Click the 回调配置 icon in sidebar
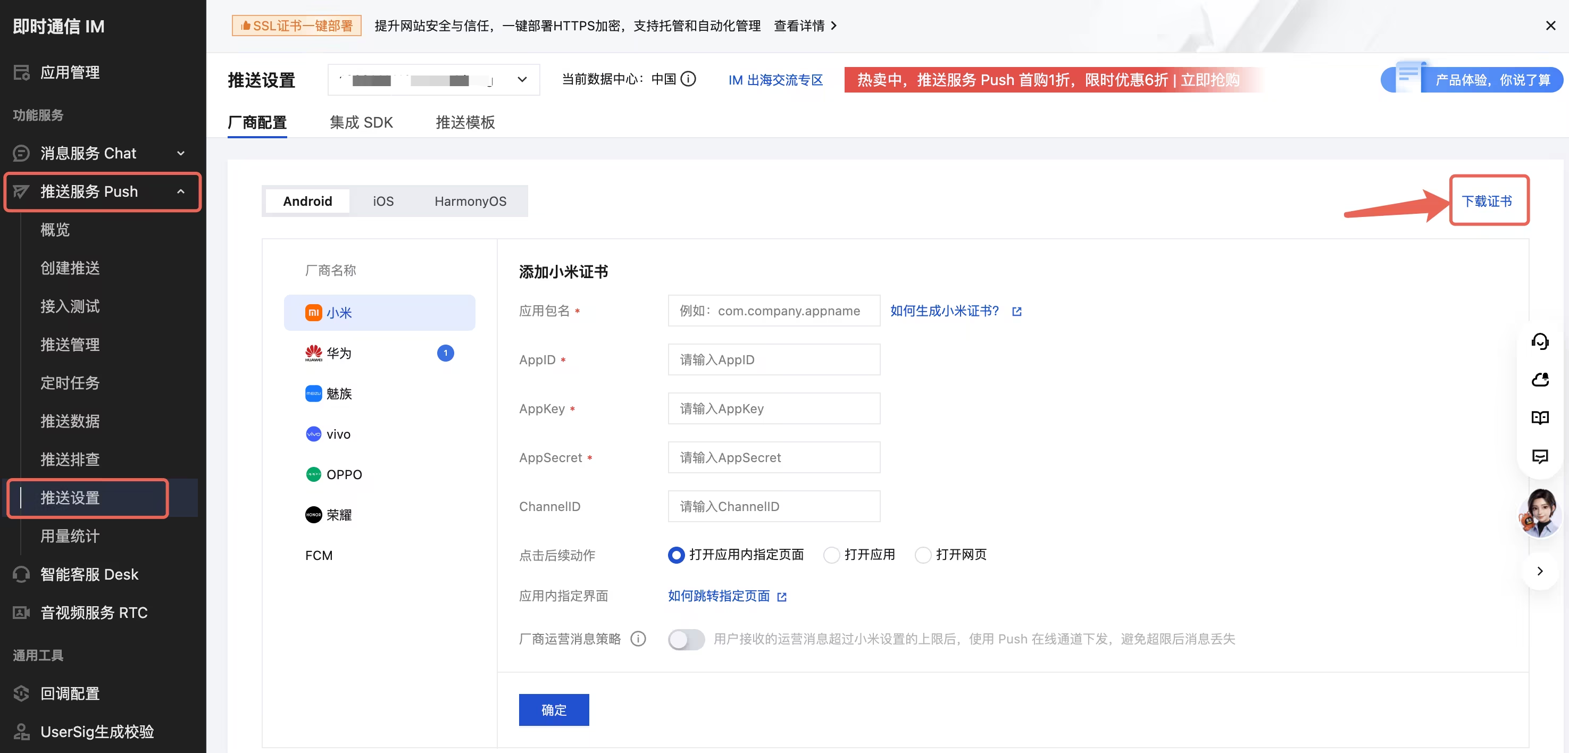This screenshot has width=1569, height=753. coord(21,693)
